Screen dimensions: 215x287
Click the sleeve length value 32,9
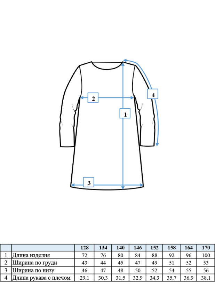(138, 278)
